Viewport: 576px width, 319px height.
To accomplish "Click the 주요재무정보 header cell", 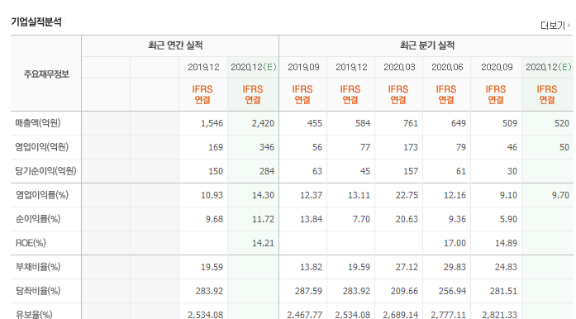I will tap(46, 74).
